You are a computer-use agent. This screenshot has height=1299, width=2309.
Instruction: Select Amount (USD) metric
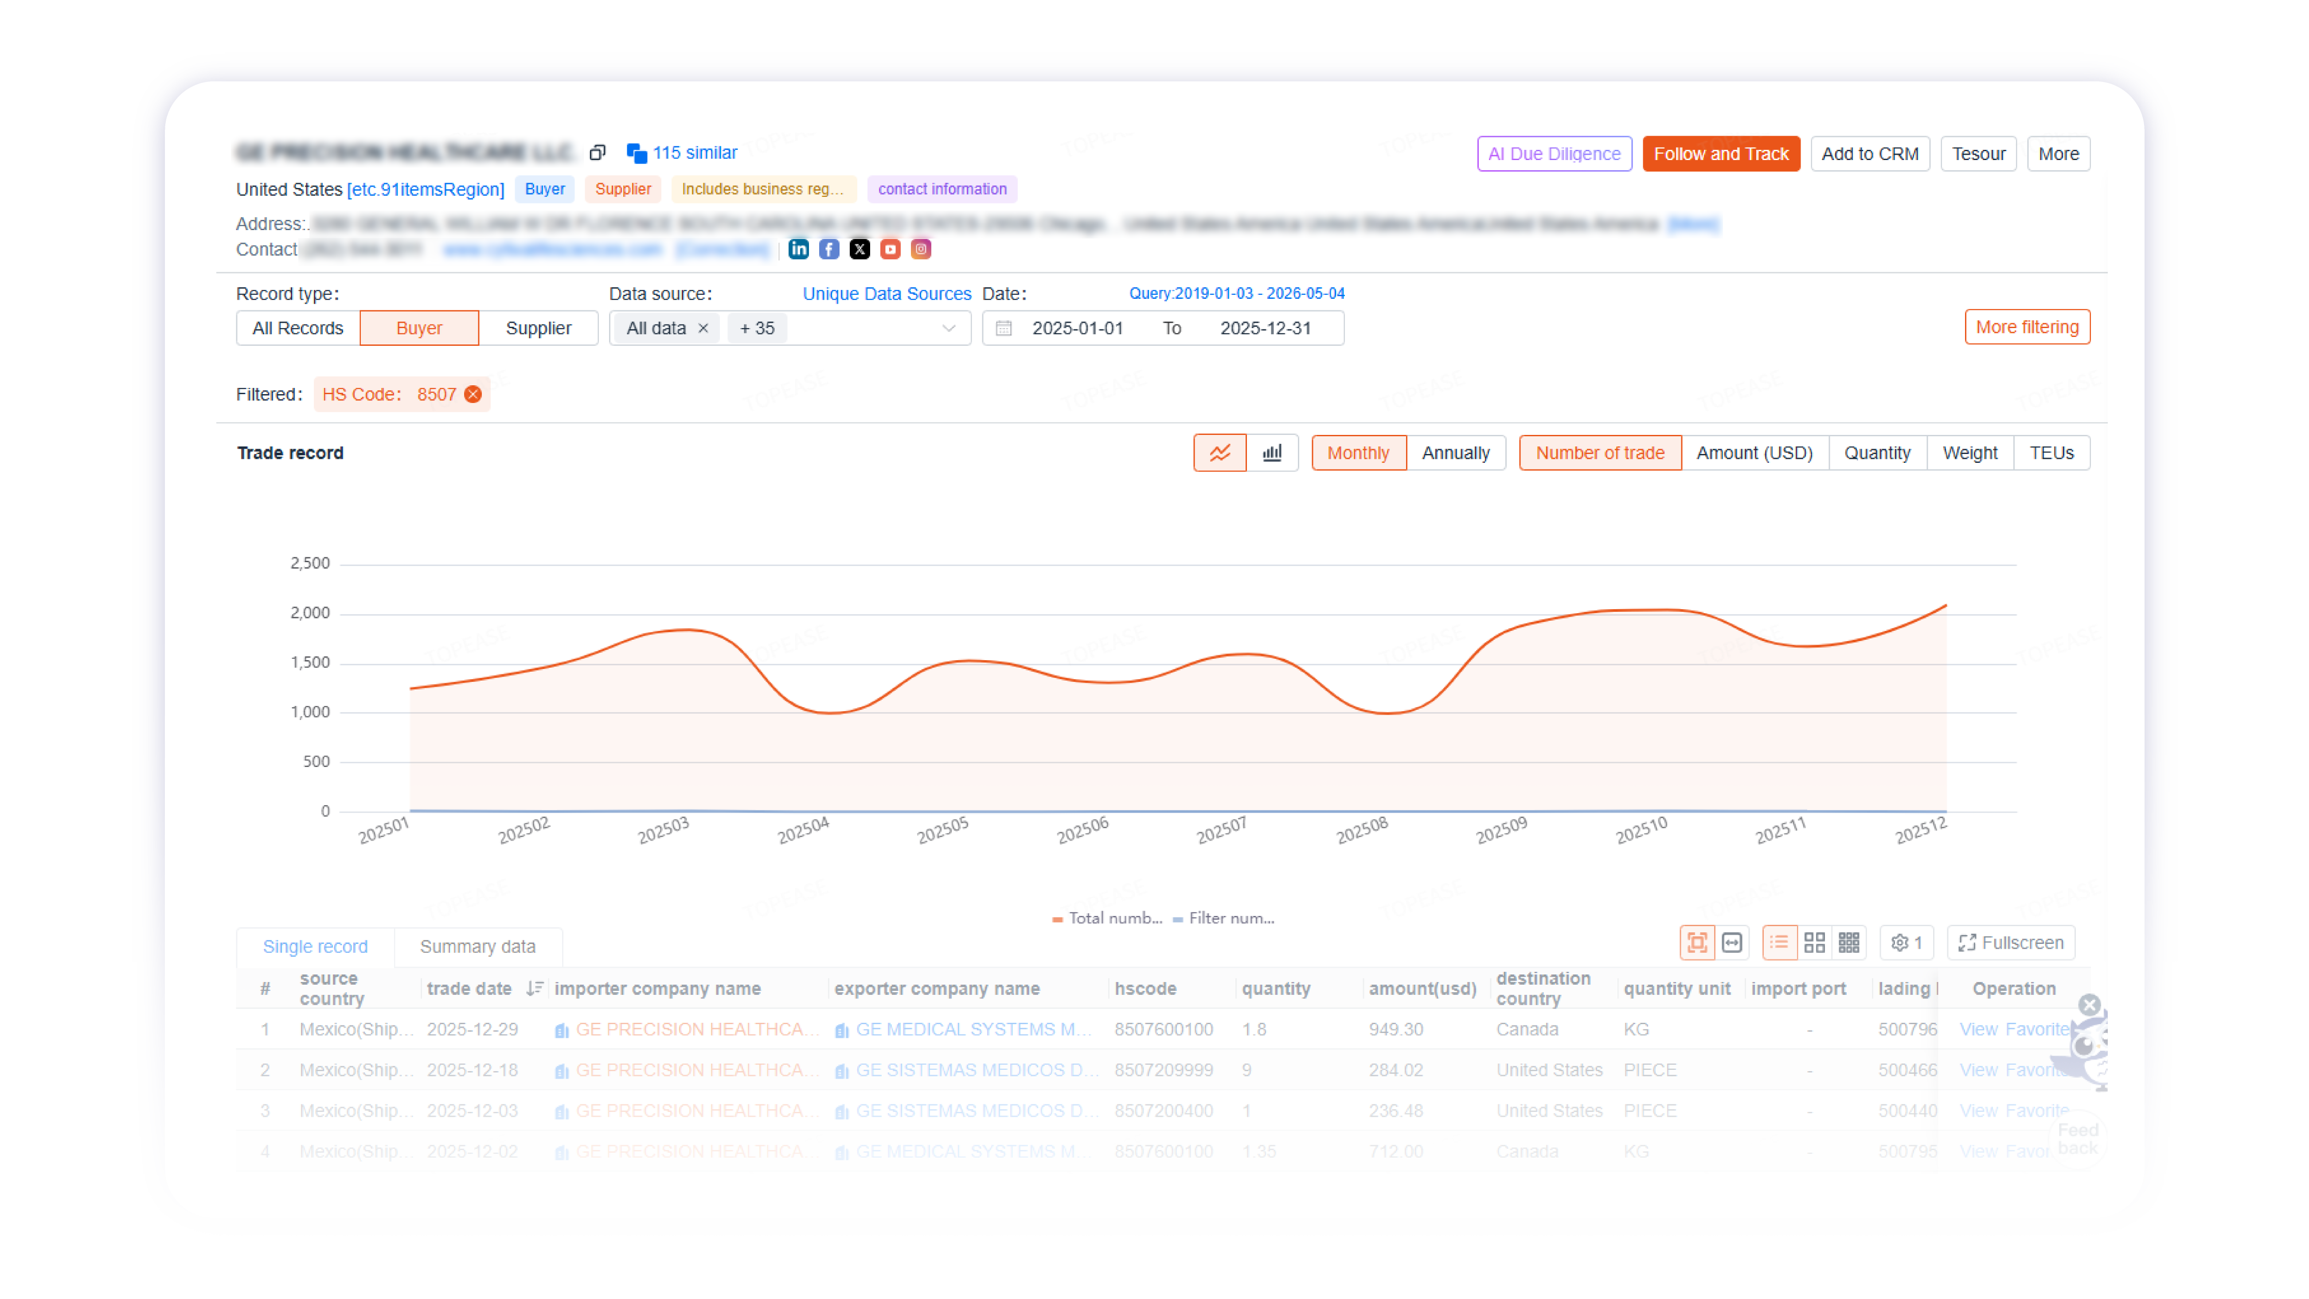point(1754,453)
